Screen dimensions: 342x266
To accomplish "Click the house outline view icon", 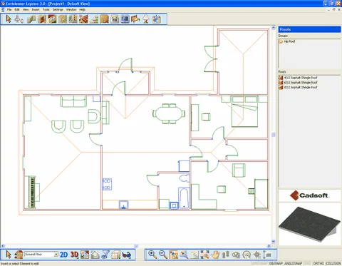I will 95,255.
